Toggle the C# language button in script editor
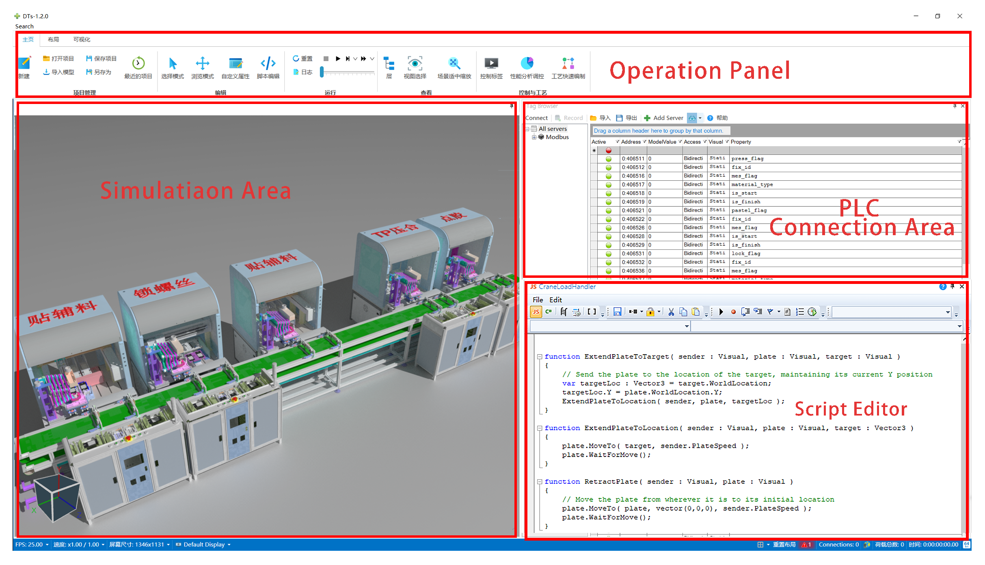 pos(549,312)
